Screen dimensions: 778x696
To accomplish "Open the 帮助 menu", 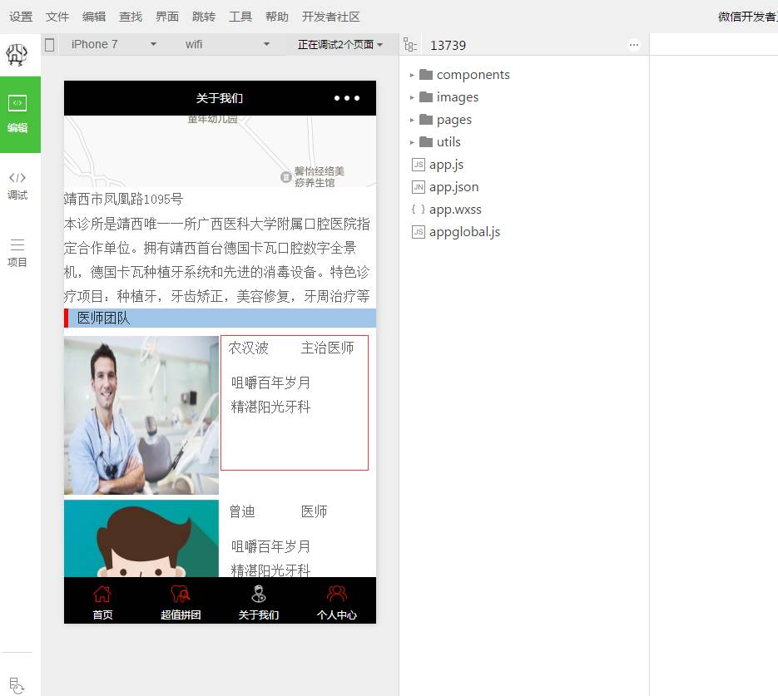I will point(277,17).
